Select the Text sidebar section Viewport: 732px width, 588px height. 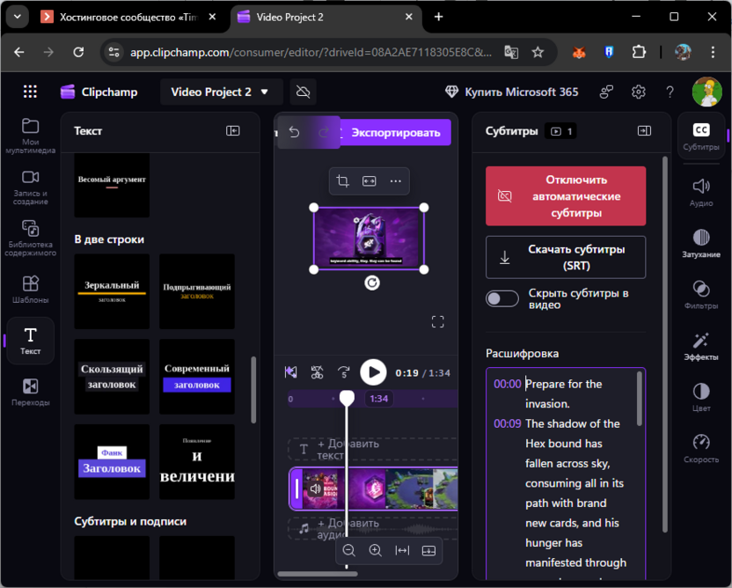point(30,341)
